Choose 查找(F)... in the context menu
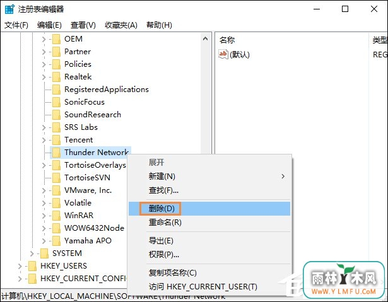 [209, 190]
